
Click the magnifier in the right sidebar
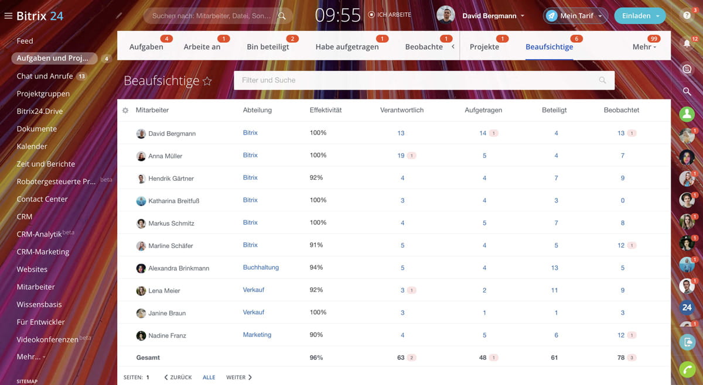tap(687, 91)
